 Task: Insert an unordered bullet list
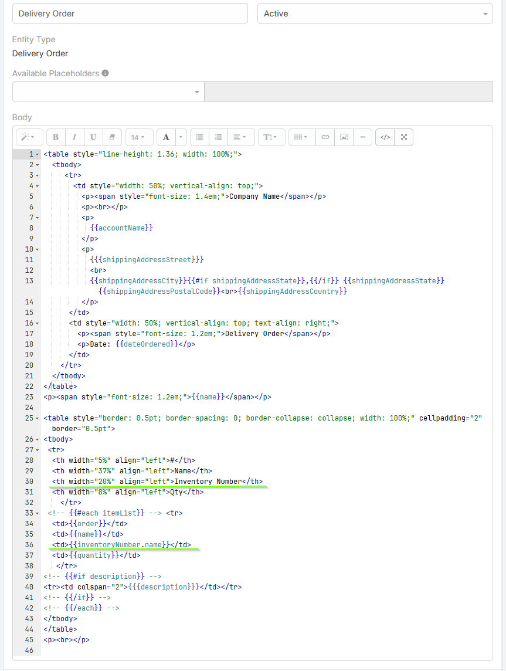(199, 137)
